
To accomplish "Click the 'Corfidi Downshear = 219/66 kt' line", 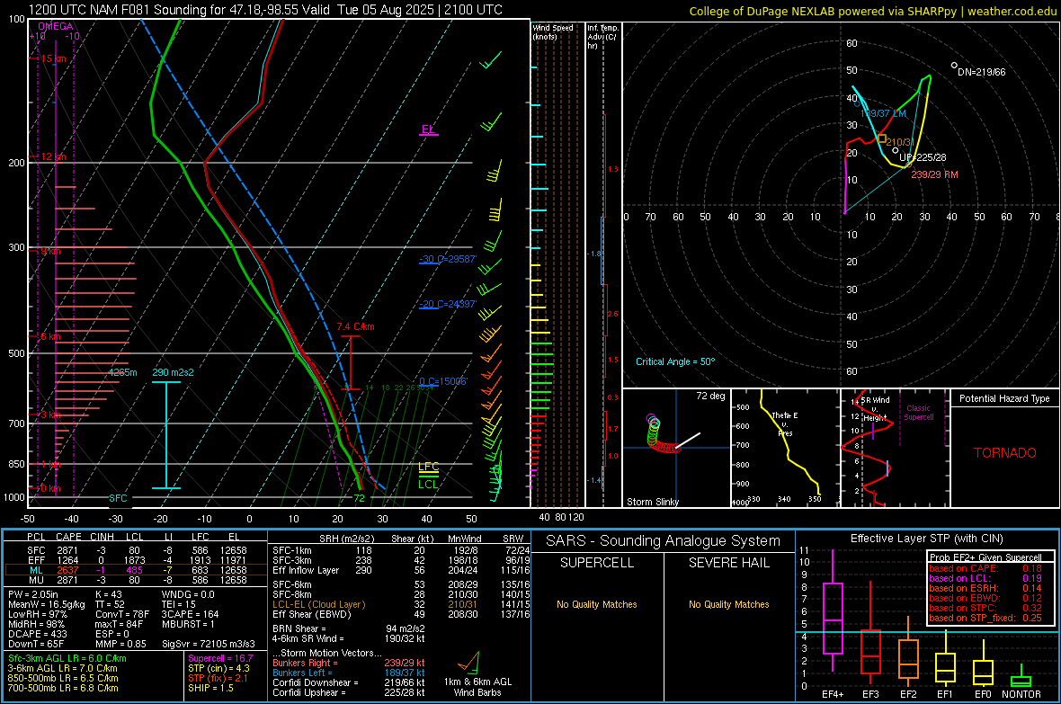I will [349, 682].
